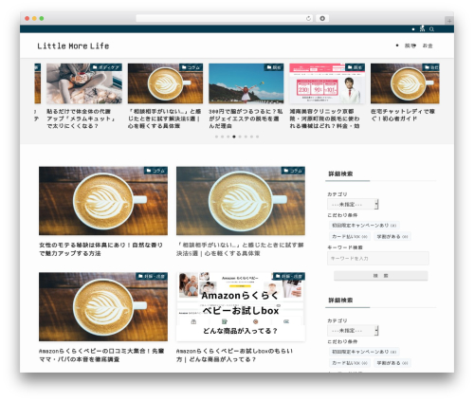
Task: Click 妊娠・出産 tag on Amazonらくらくベビー口コミ article
Action: [x=152, y=276]
